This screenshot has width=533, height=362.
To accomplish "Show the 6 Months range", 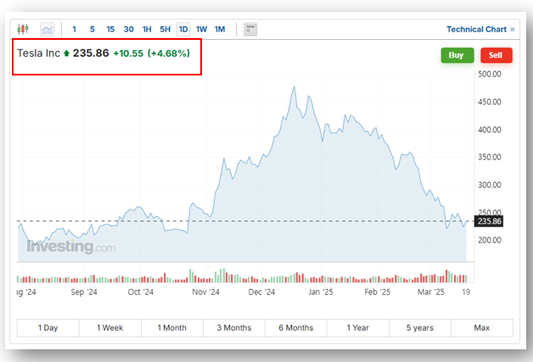I will (x=296, y=328).
